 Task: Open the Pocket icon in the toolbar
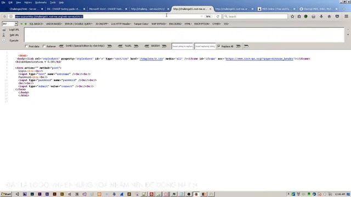(x=337, y=16)
